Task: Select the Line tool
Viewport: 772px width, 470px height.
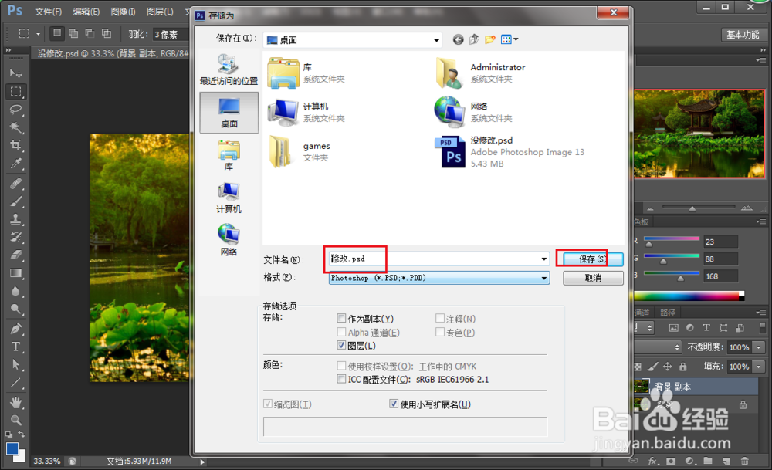Action: pos(15,383)
